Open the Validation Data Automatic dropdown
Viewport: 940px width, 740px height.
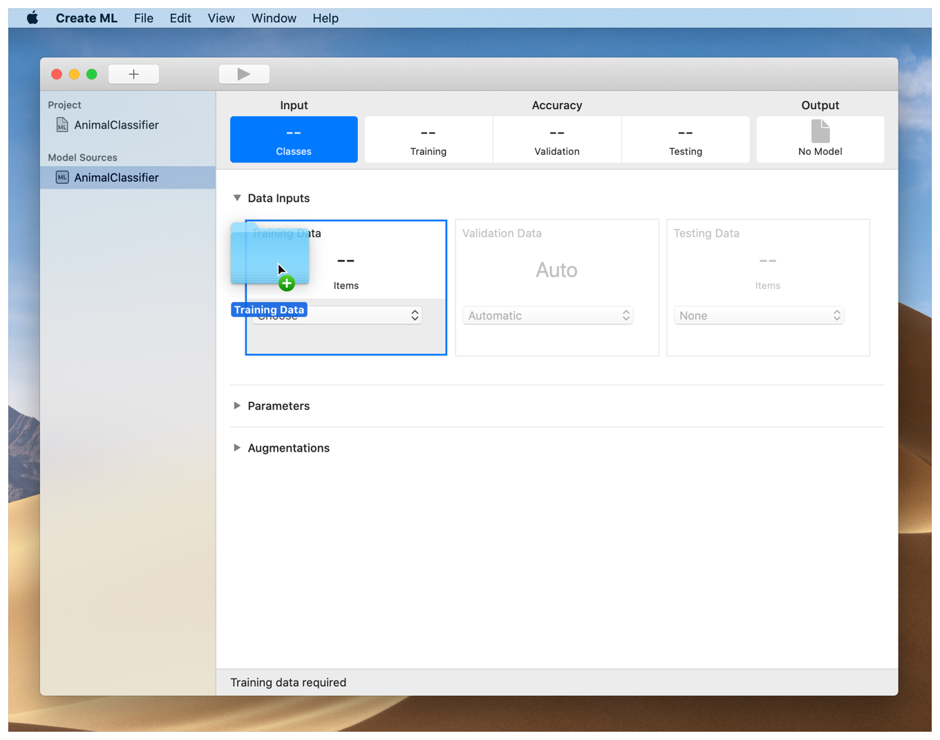[x=547, y=315]
